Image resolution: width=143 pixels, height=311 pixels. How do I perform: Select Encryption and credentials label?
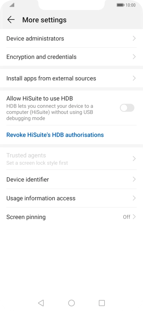click(41, 57)
